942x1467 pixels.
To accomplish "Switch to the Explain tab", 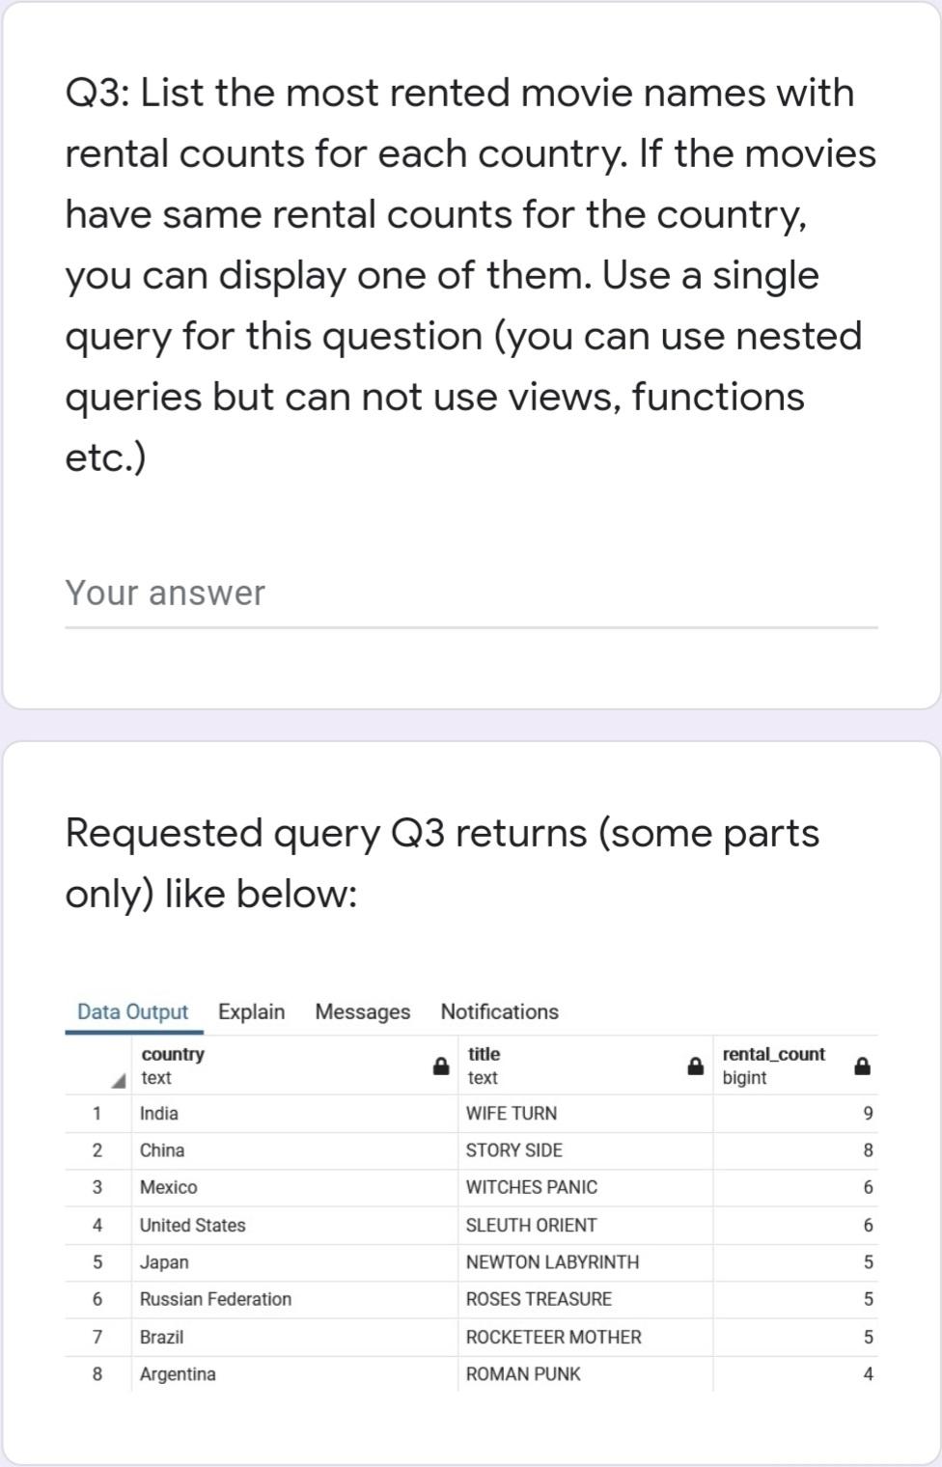I will [251, 1012].
